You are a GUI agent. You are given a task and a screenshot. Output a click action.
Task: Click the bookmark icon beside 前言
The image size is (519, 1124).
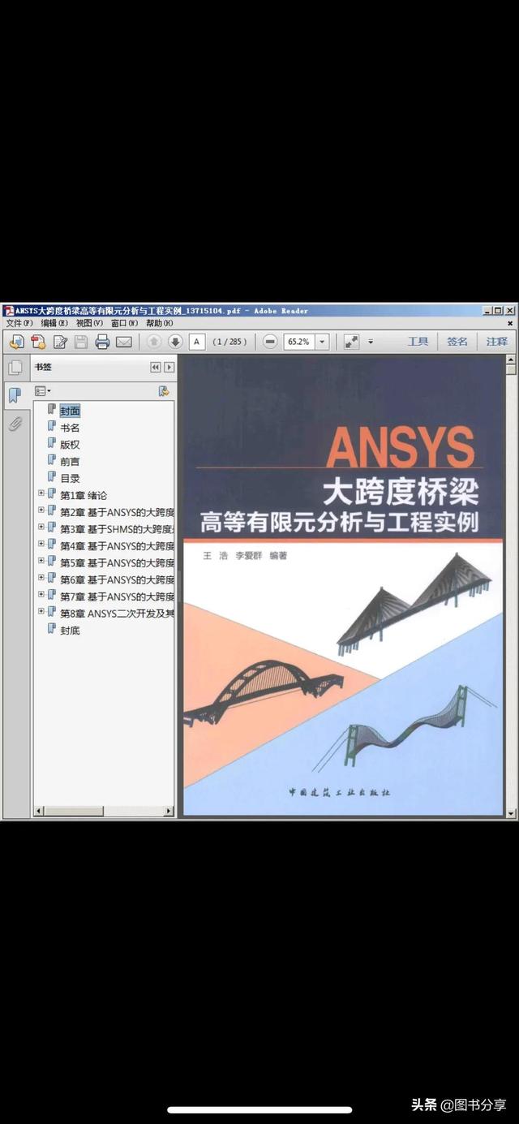pos(52,461)
